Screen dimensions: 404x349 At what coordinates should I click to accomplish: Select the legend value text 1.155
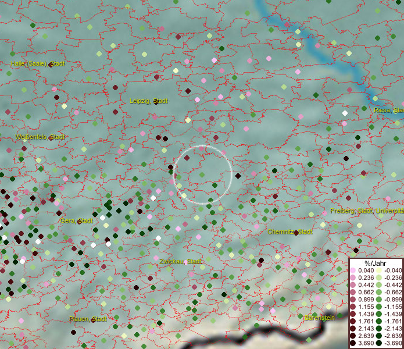coord(366,307)
